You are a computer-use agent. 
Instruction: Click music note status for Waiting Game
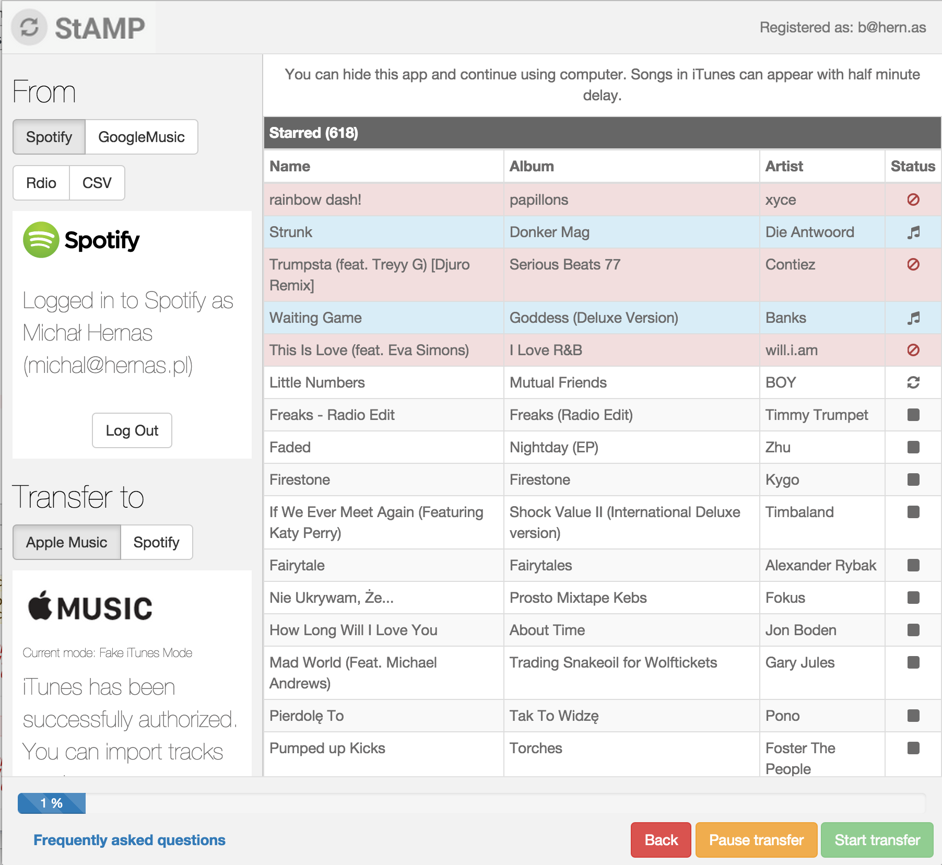(x=913, y=318)
